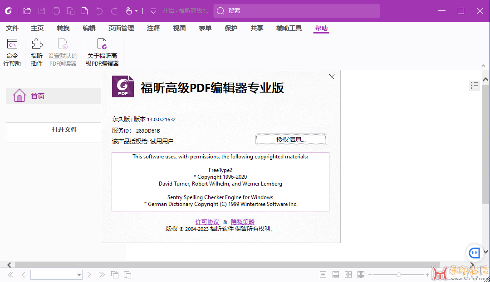Image resolution: width=490 pixels, height=282 pixels.
Task: Click the redo arrow icon
Action: [114, 11]
